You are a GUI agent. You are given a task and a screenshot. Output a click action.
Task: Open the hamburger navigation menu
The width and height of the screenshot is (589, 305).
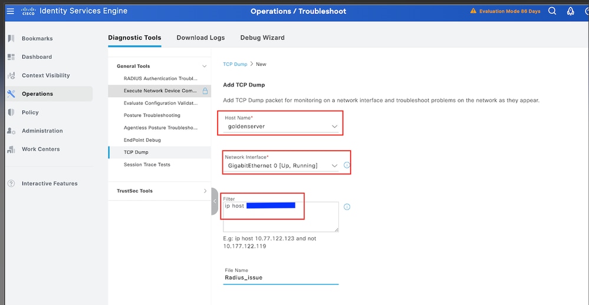[x=11, y=11]
